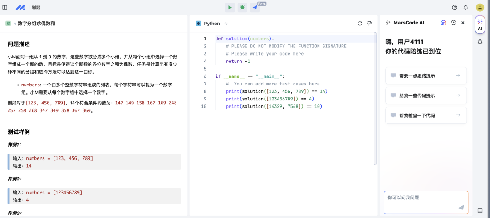Place cursor on 'return -1' line
Screen dimensions: 490x218
tap(238, 62)
